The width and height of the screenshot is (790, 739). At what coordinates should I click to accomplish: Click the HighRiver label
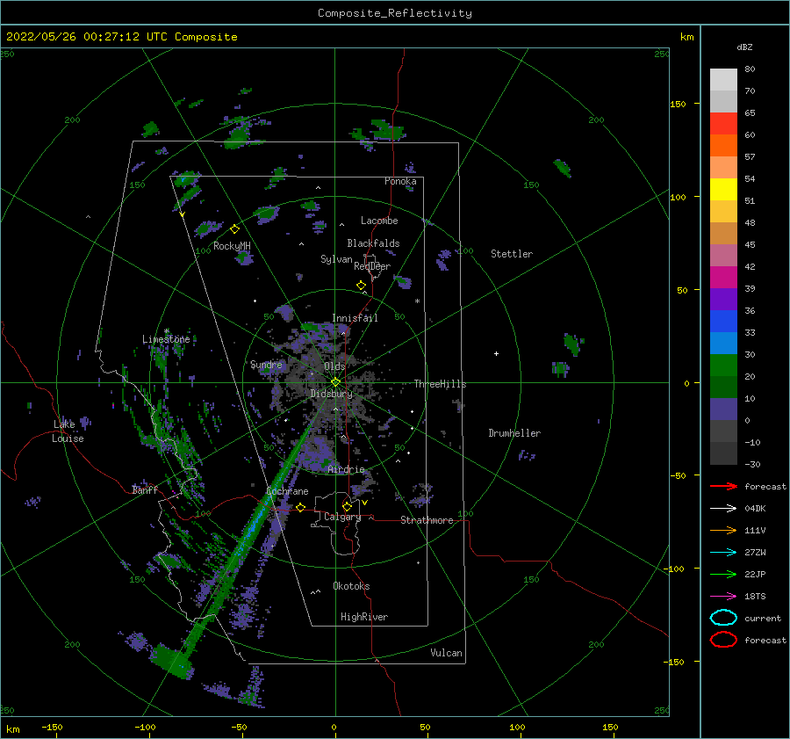(364, 617)
